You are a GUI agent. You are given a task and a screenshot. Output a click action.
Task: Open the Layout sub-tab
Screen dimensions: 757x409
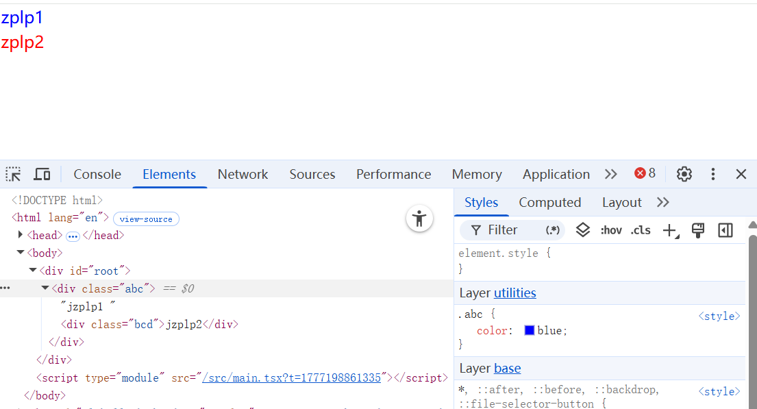click(622, 202)
